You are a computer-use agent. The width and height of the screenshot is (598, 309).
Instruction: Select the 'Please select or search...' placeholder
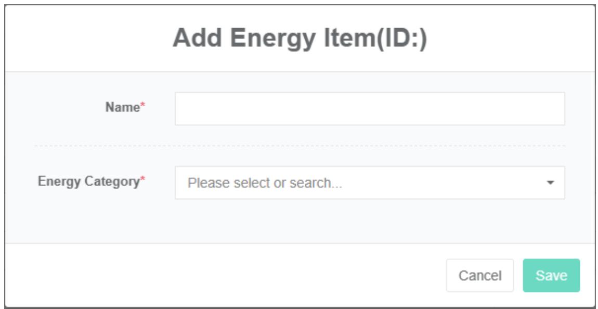(x=265, y=183)
